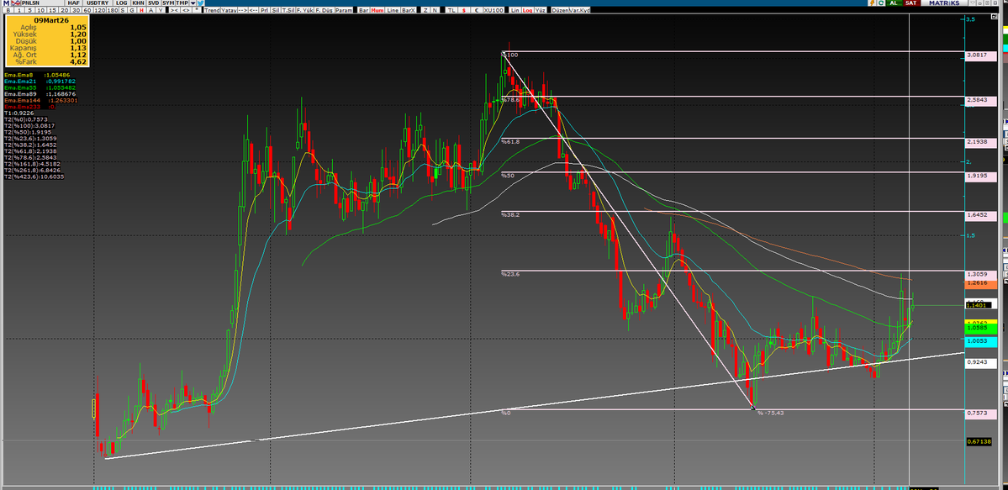Open dropdown arrow next to TMP
This screenshot has height=490, width=1008.
coord(193,3)
